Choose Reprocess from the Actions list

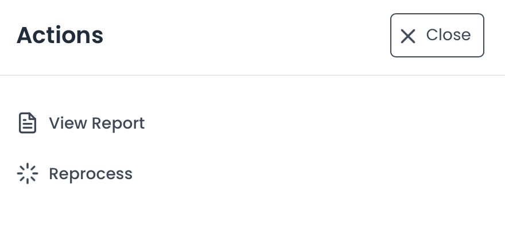tap(91, 173)
